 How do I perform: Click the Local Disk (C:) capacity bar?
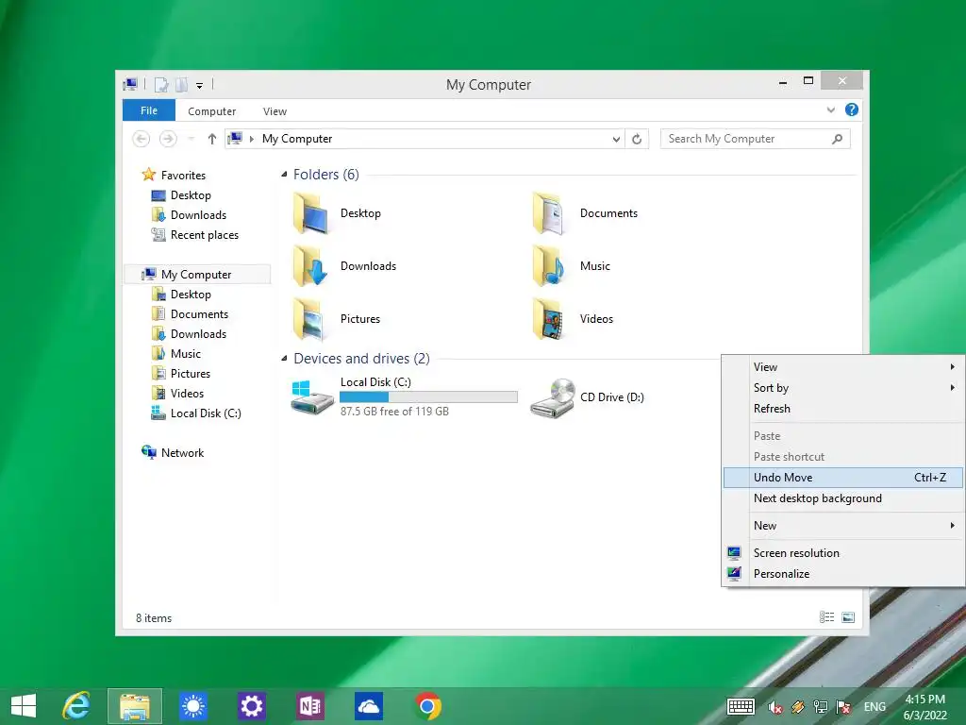(429, 397)
